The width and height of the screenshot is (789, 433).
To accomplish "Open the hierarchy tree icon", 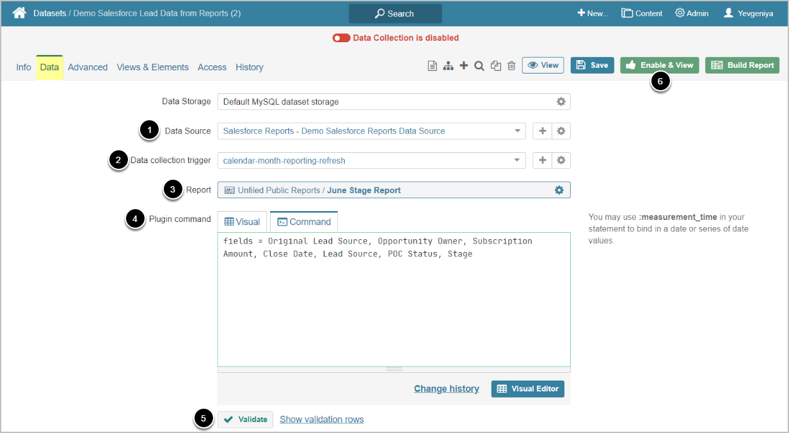I will point(448,66).
